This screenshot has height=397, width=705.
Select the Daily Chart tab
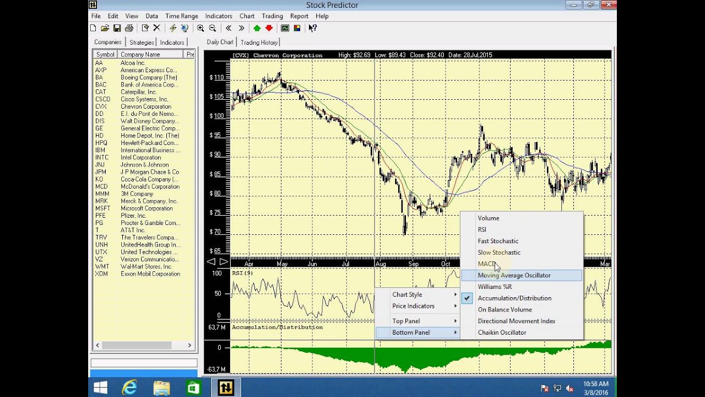coord(220,42)
